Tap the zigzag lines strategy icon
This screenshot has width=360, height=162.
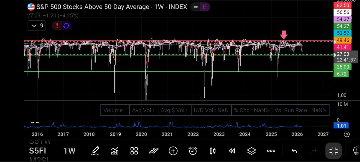pos(154,151)
